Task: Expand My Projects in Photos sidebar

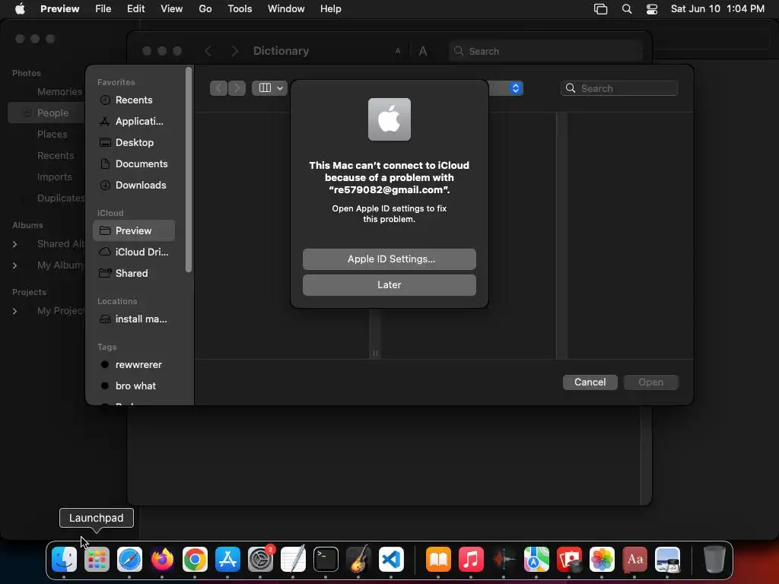Action: (15, 311)
